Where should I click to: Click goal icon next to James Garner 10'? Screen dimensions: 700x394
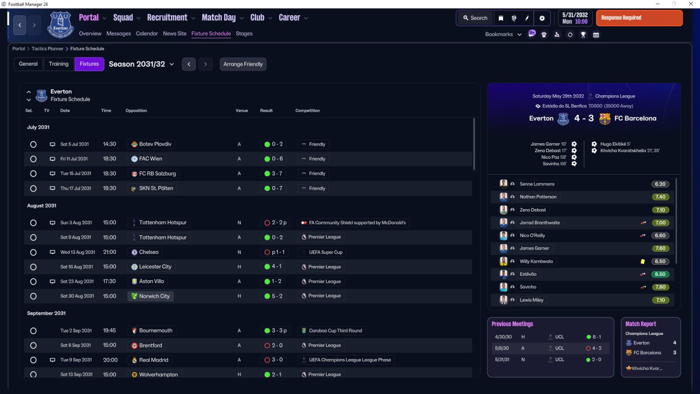click(x=574, y=144)
